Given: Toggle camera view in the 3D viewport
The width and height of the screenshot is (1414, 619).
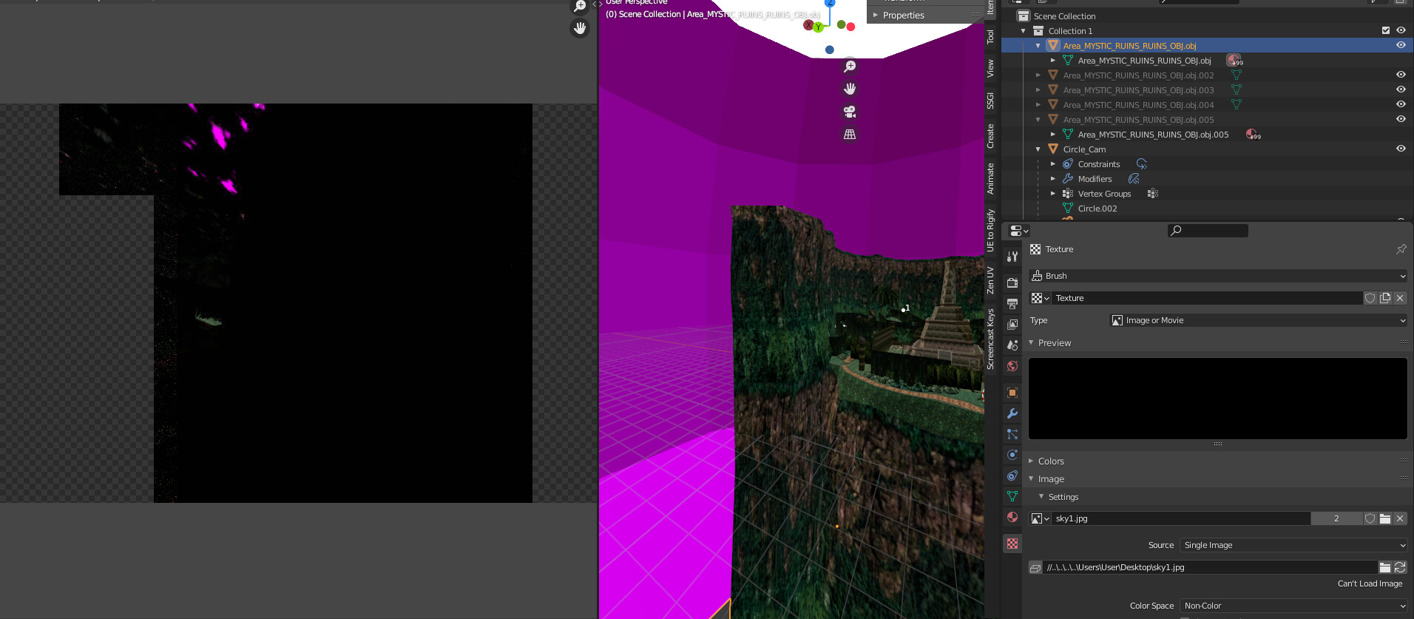Looking at the screenshot, I should click(850, 112).
